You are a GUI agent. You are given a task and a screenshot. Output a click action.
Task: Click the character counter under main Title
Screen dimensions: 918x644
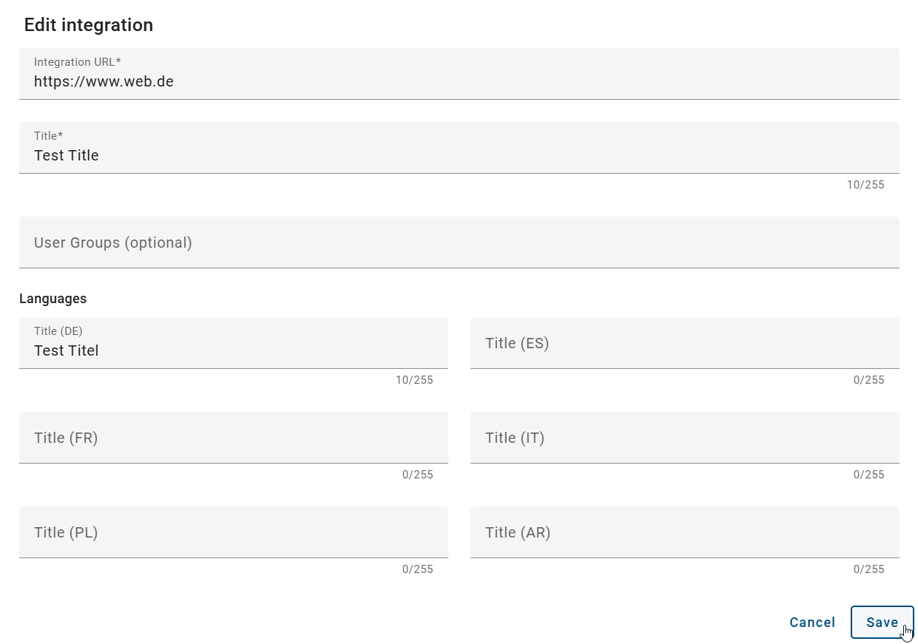(x=865, y=185)
